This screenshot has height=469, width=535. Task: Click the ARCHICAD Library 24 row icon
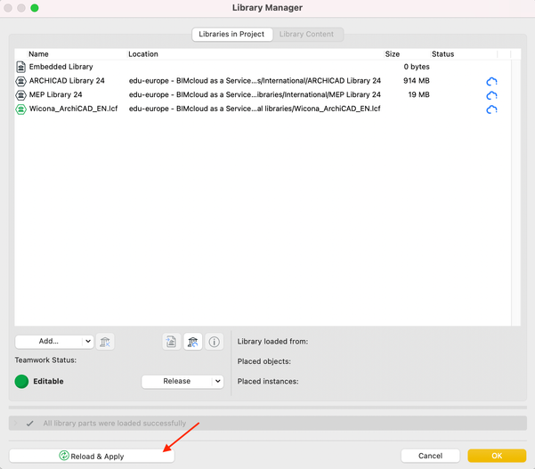coord(20,81)
